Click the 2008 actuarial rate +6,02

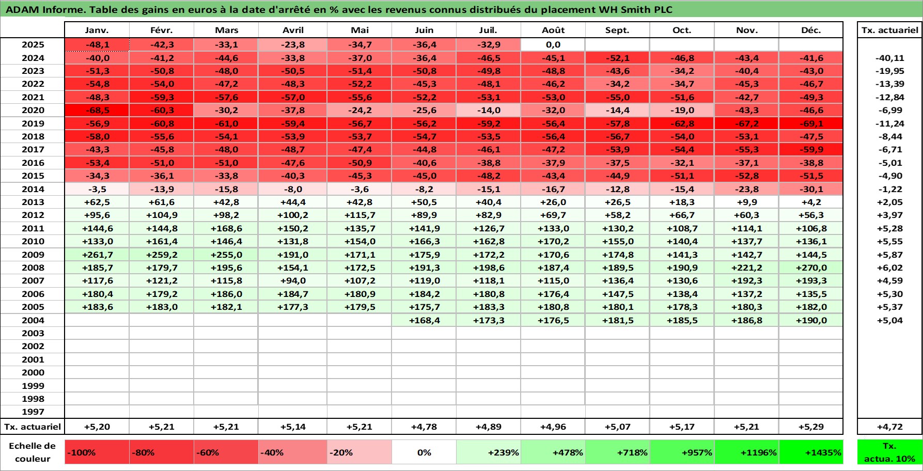[x=889, y=268]
